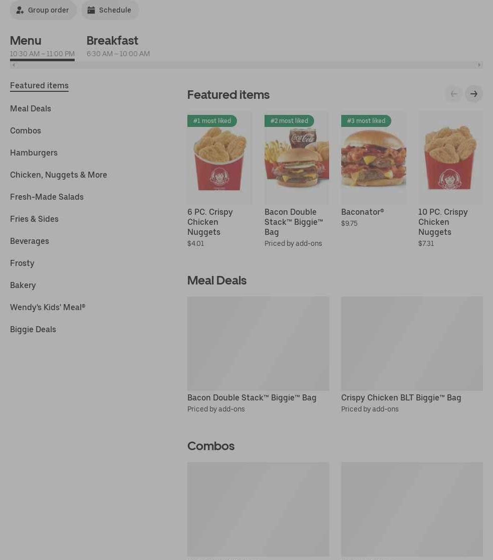493x560 pixels.
Task: Click the horizontal menu tabs scrollbar track
Action: click(246, 65)
